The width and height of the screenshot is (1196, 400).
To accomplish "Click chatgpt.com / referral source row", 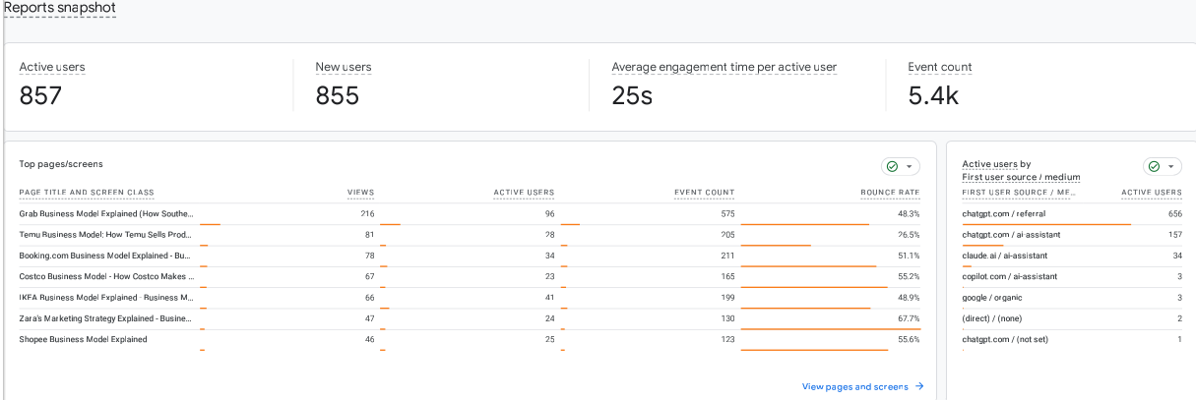I will pyautogui.click(x=1072, y=214).
